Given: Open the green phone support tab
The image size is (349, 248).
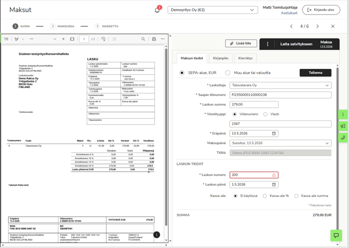Looking at the screenshot, I should (342, 137).
